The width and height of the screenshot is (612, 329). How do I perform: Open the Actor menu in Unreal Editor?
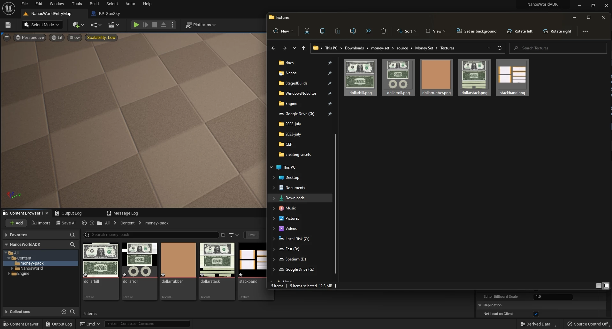coord(130,4)
